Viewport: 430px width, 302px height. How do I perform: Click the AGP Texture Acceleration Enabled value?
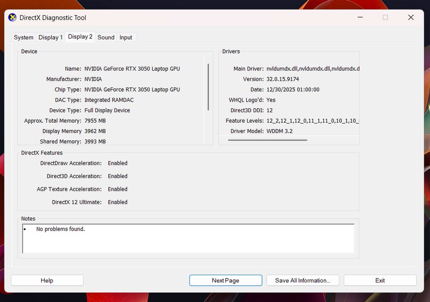pos(118,189)
